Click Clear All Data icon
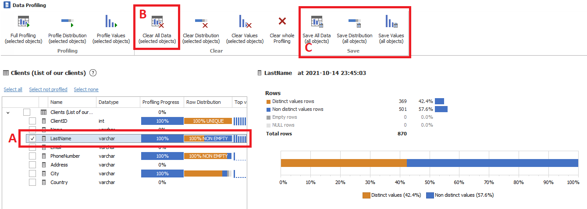This screenshot has height=209, width=587. click(157, 22)
